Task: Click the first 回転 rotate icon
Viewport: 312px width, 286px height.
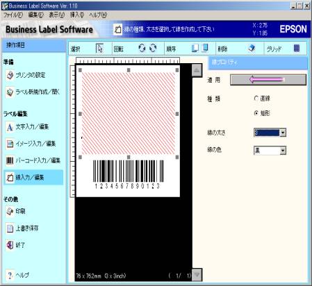Action: point(142,48)
